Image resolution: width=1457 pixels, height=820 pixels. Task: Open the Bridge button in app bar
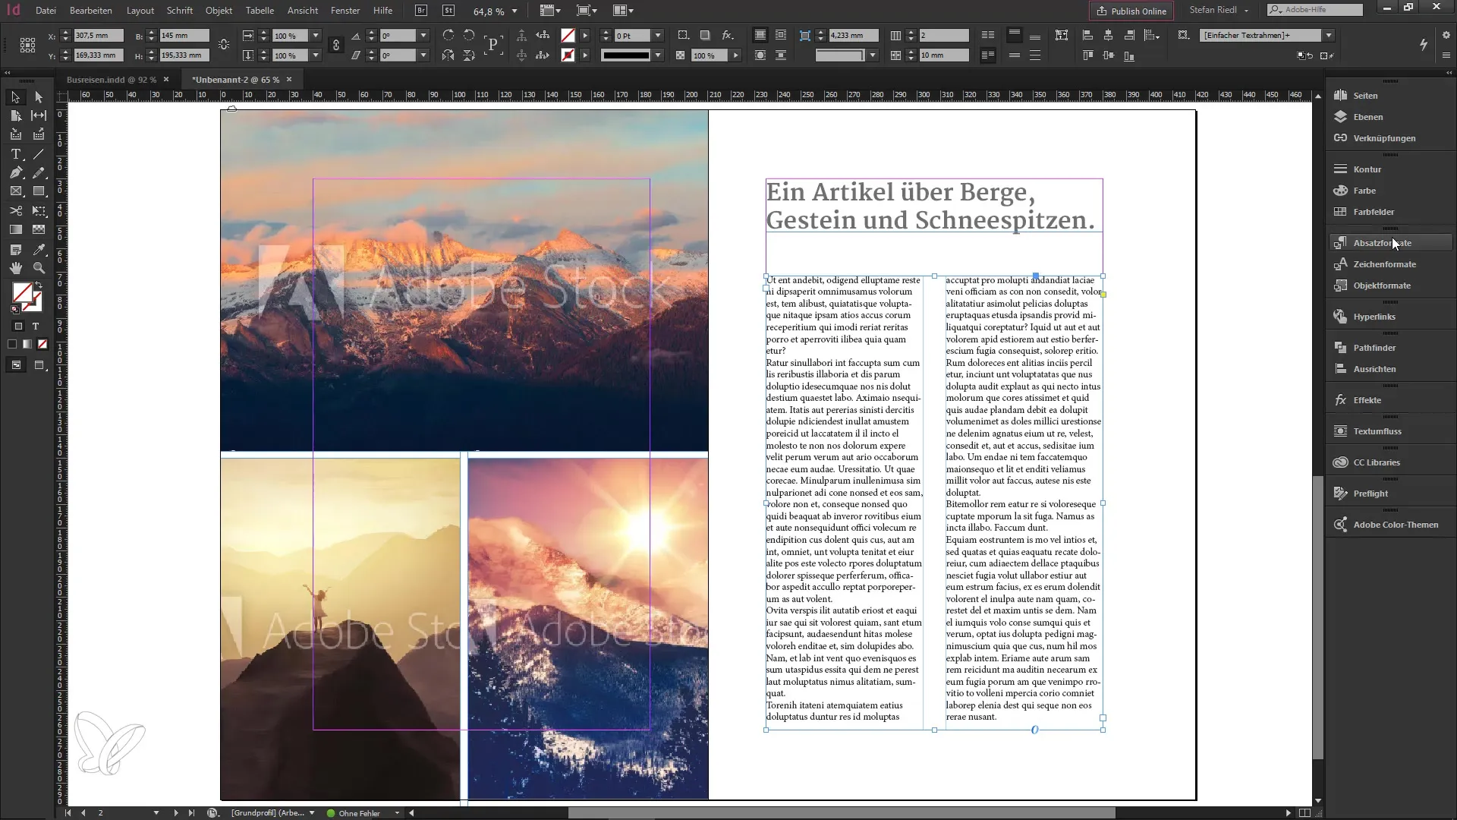[421, 11]
